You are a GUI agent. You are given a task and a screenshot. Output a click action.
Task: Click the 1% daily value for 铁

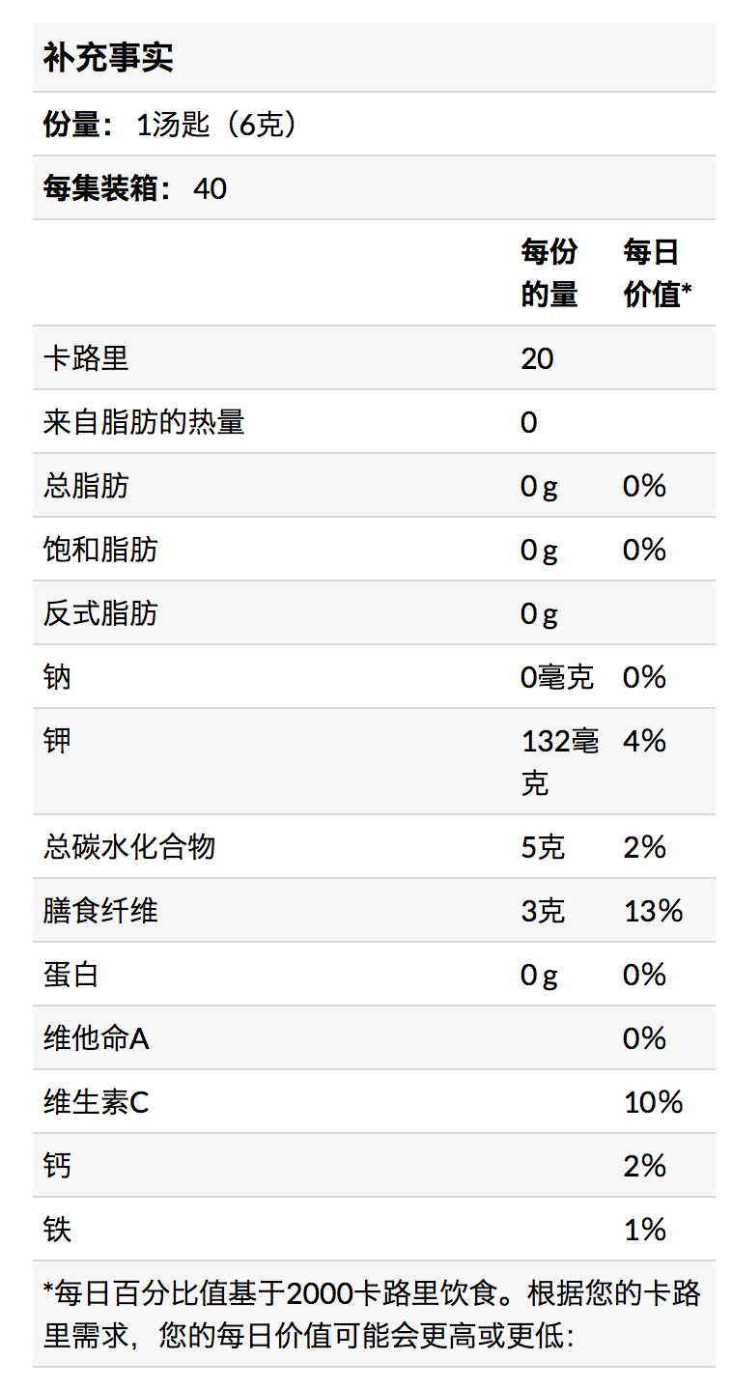coord(645,1230)
